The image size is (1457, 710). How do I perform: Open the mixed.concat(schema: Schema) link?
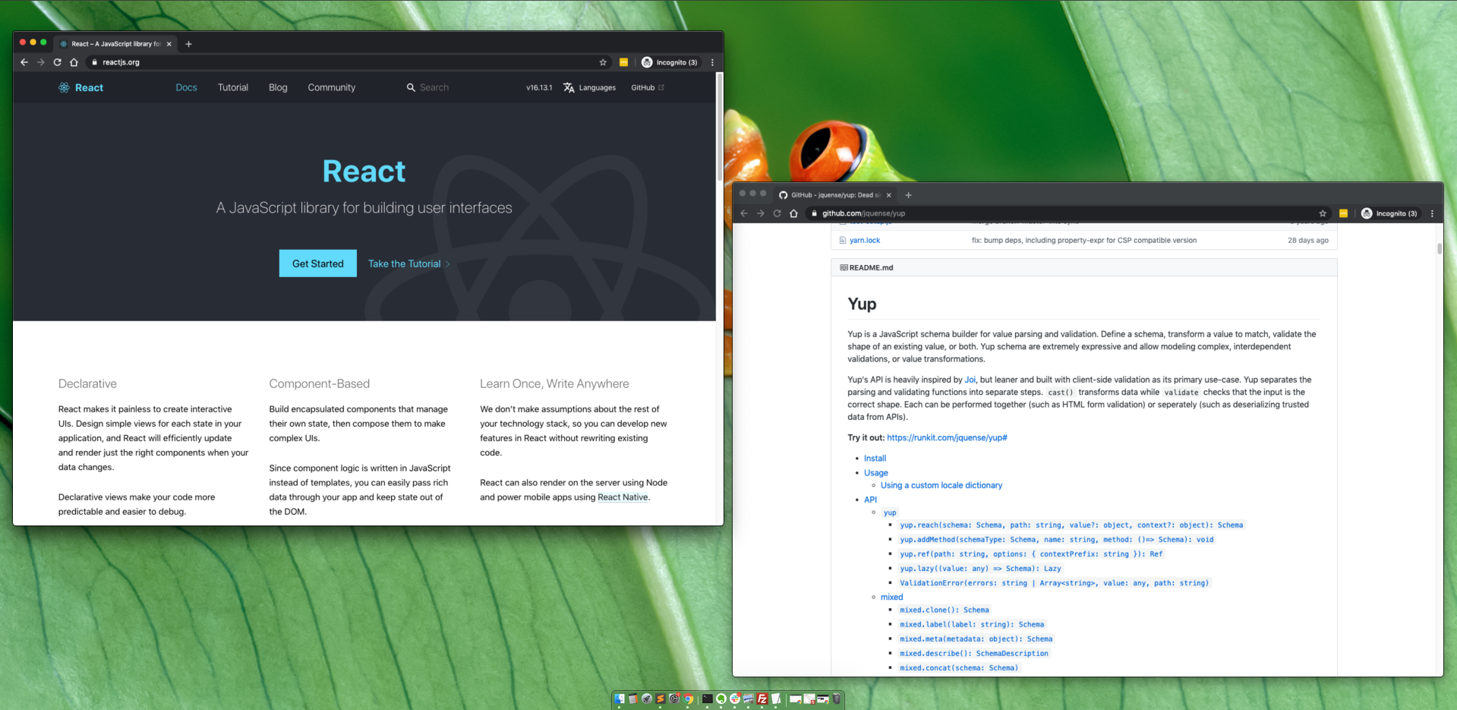(x=959, y=667)
